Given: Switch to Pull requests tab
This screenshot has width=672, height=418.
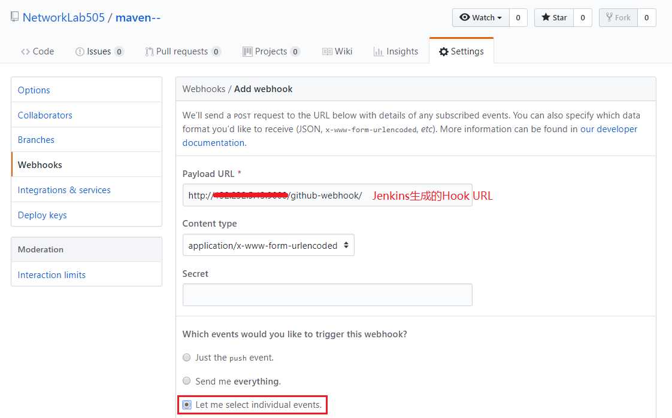Looking at the screenshot, I should 183,51.
